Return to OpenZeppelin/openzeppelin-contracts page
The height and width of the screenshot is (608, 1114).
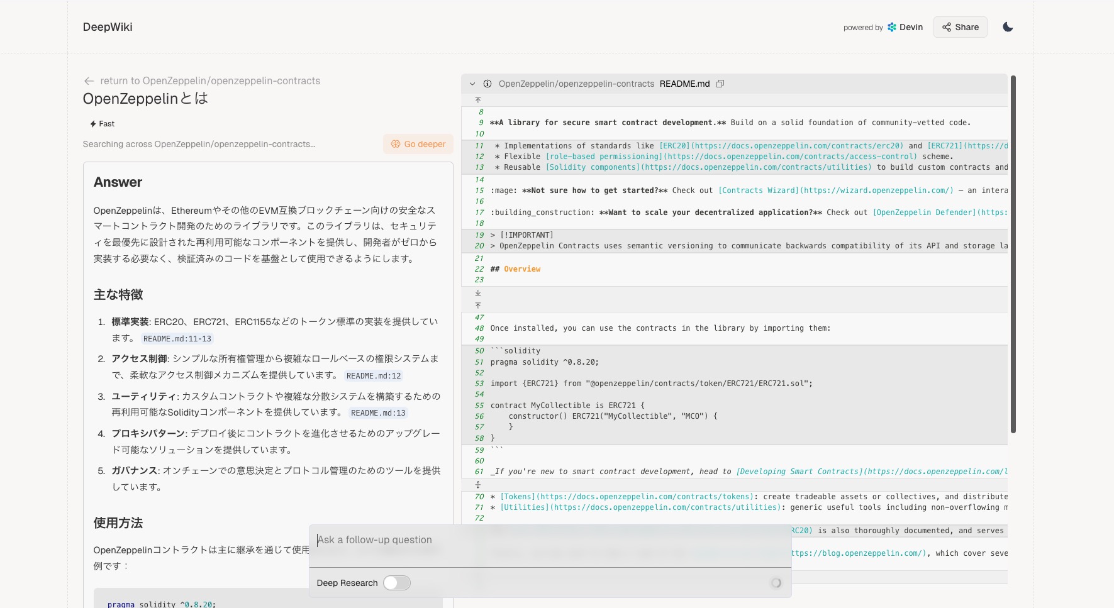210,80
